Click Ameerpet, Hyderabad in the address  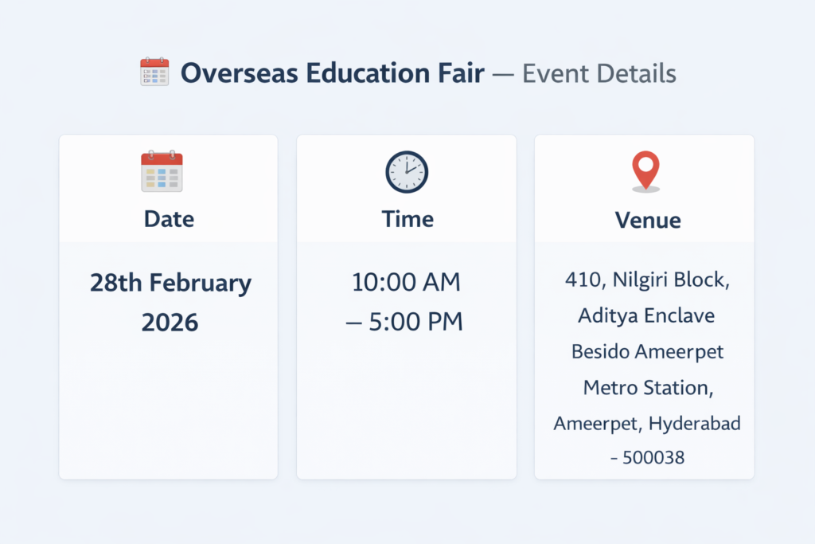point(646,424)
